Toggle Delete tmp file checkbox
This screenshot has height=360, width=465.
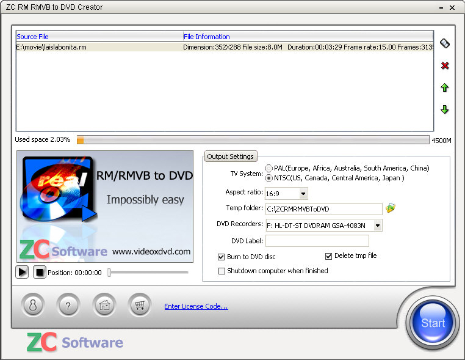pyautogui.click(x=329, y=256)
